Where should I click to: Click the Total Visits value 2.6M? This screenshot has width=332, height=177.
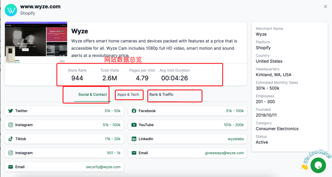(x=110, y=78)
